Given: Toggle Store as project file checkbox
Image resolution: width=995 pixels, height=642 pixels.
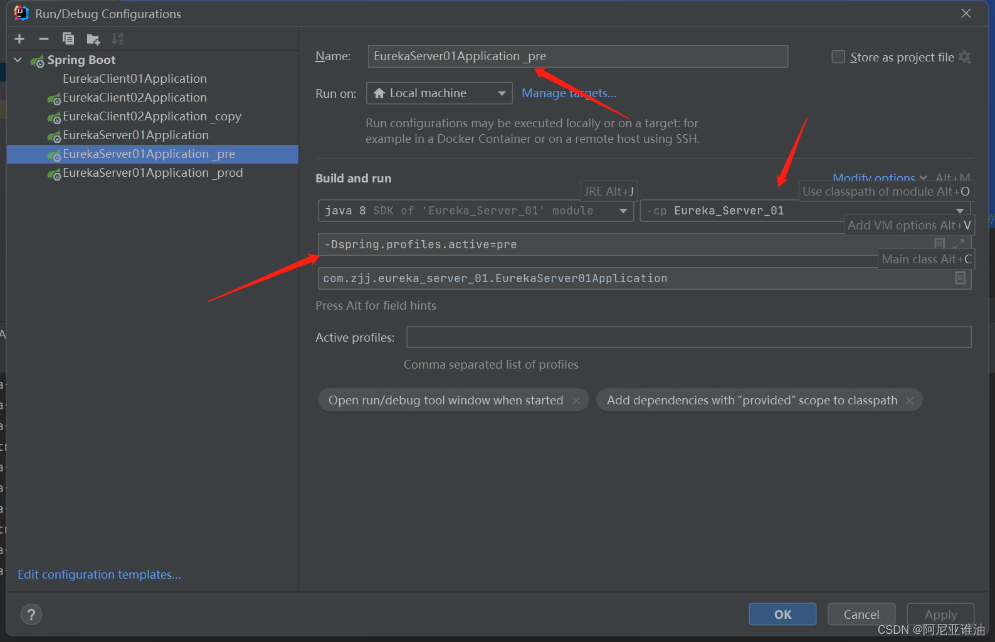Looking at the screenshot, I should pos(838,57).
